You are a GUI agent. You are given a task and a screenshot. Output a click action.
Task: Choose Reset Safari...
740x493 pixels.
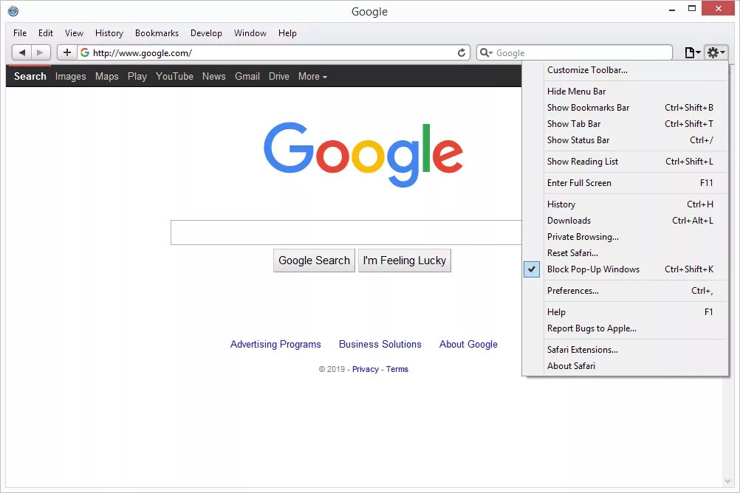pyautogui.click(x=626, y=253)
